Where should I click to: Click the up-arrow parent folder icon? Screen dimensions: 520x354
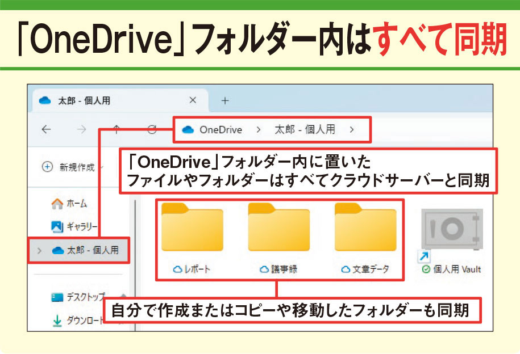(117, 130)
